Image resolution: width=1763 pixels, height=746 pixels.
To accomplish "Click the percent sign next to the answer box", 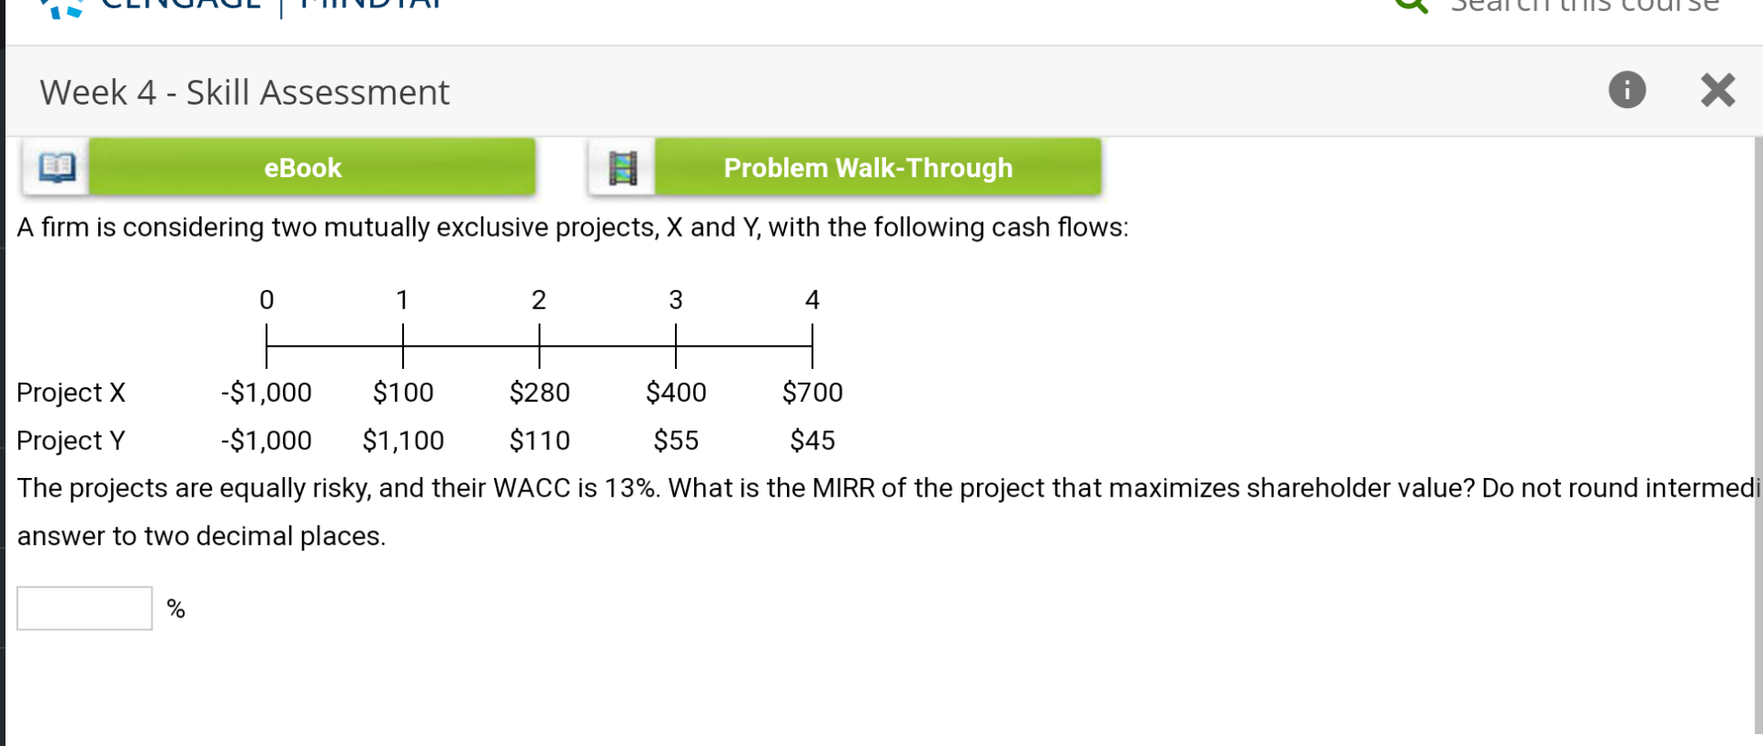I will (x=174, y=607).
